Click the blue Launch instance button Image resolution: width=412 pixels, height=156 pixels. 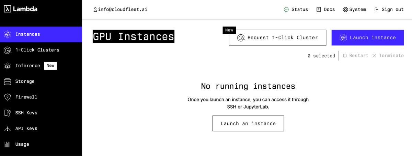pyautogui.click(x=367, y=38)
